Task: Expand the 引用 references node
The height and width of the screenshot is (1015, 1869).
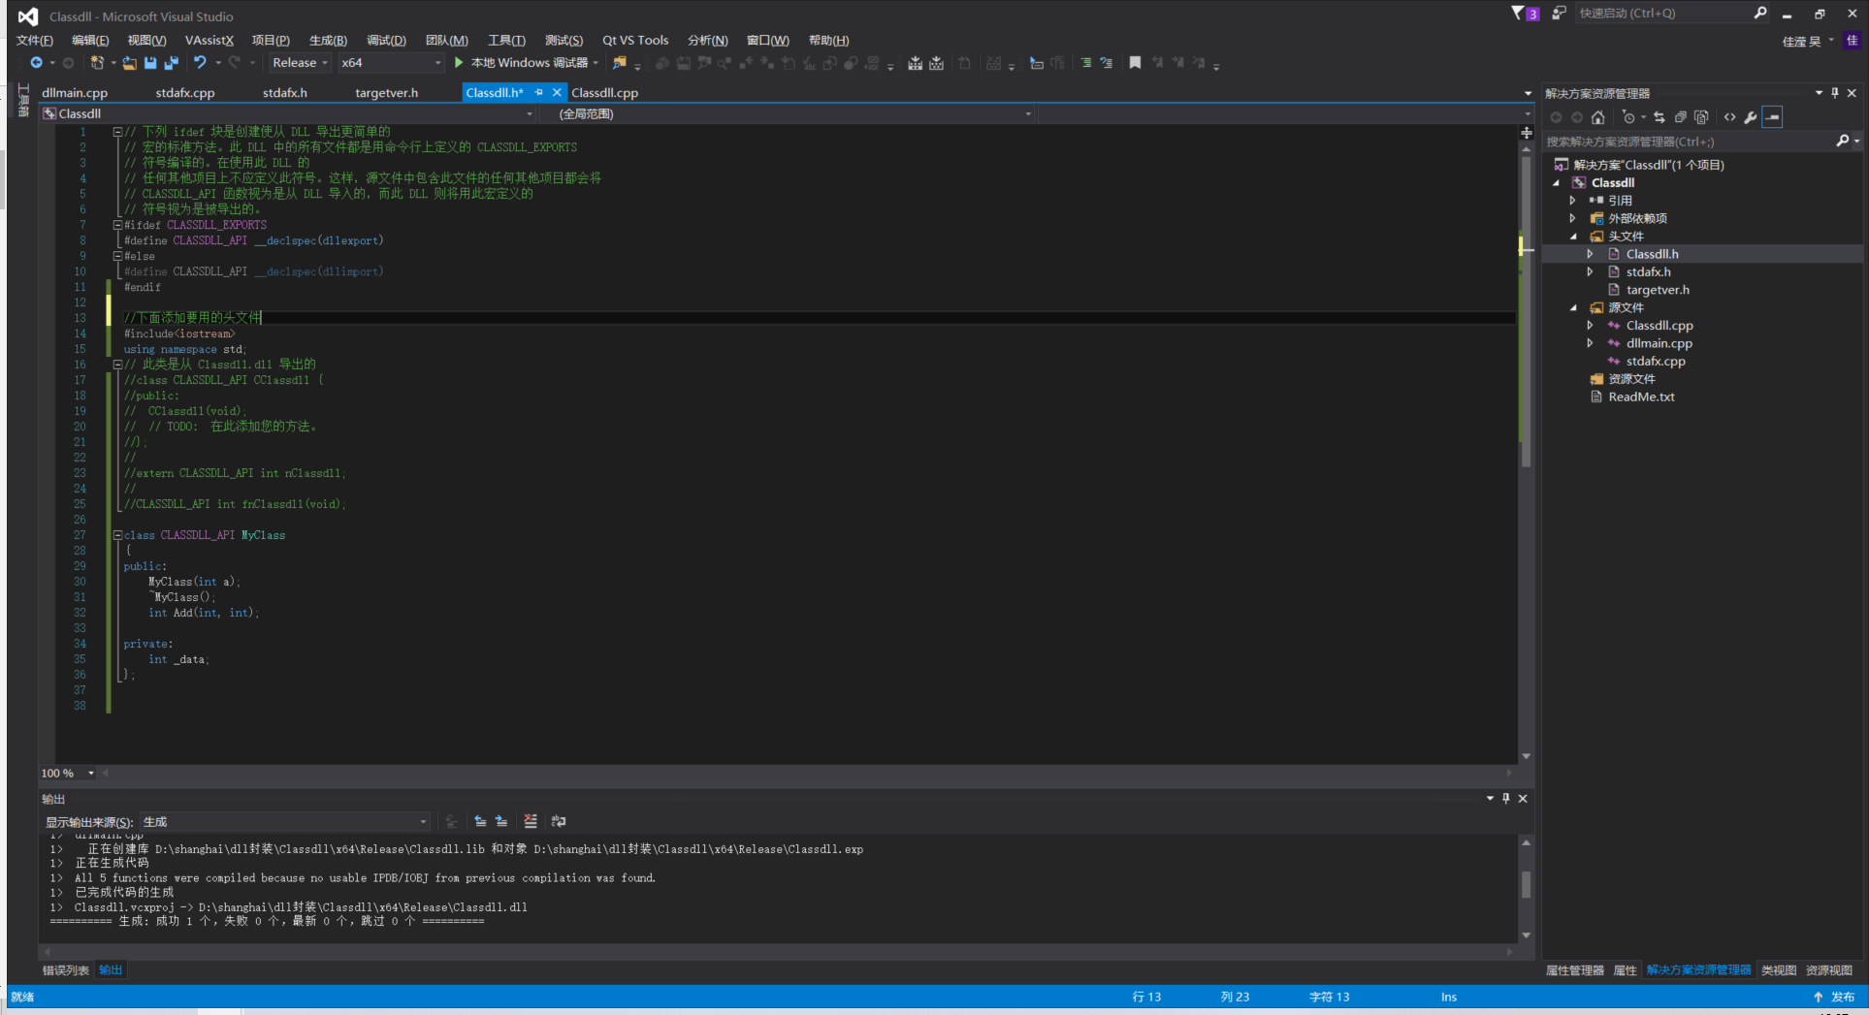Action: [1573, 201]
